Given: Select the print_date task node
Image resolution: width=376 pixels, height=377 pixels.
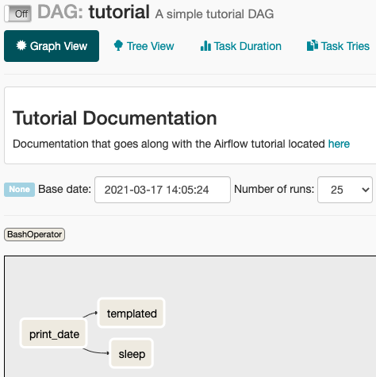Looking at the screenshot, I should pos(54,333).
